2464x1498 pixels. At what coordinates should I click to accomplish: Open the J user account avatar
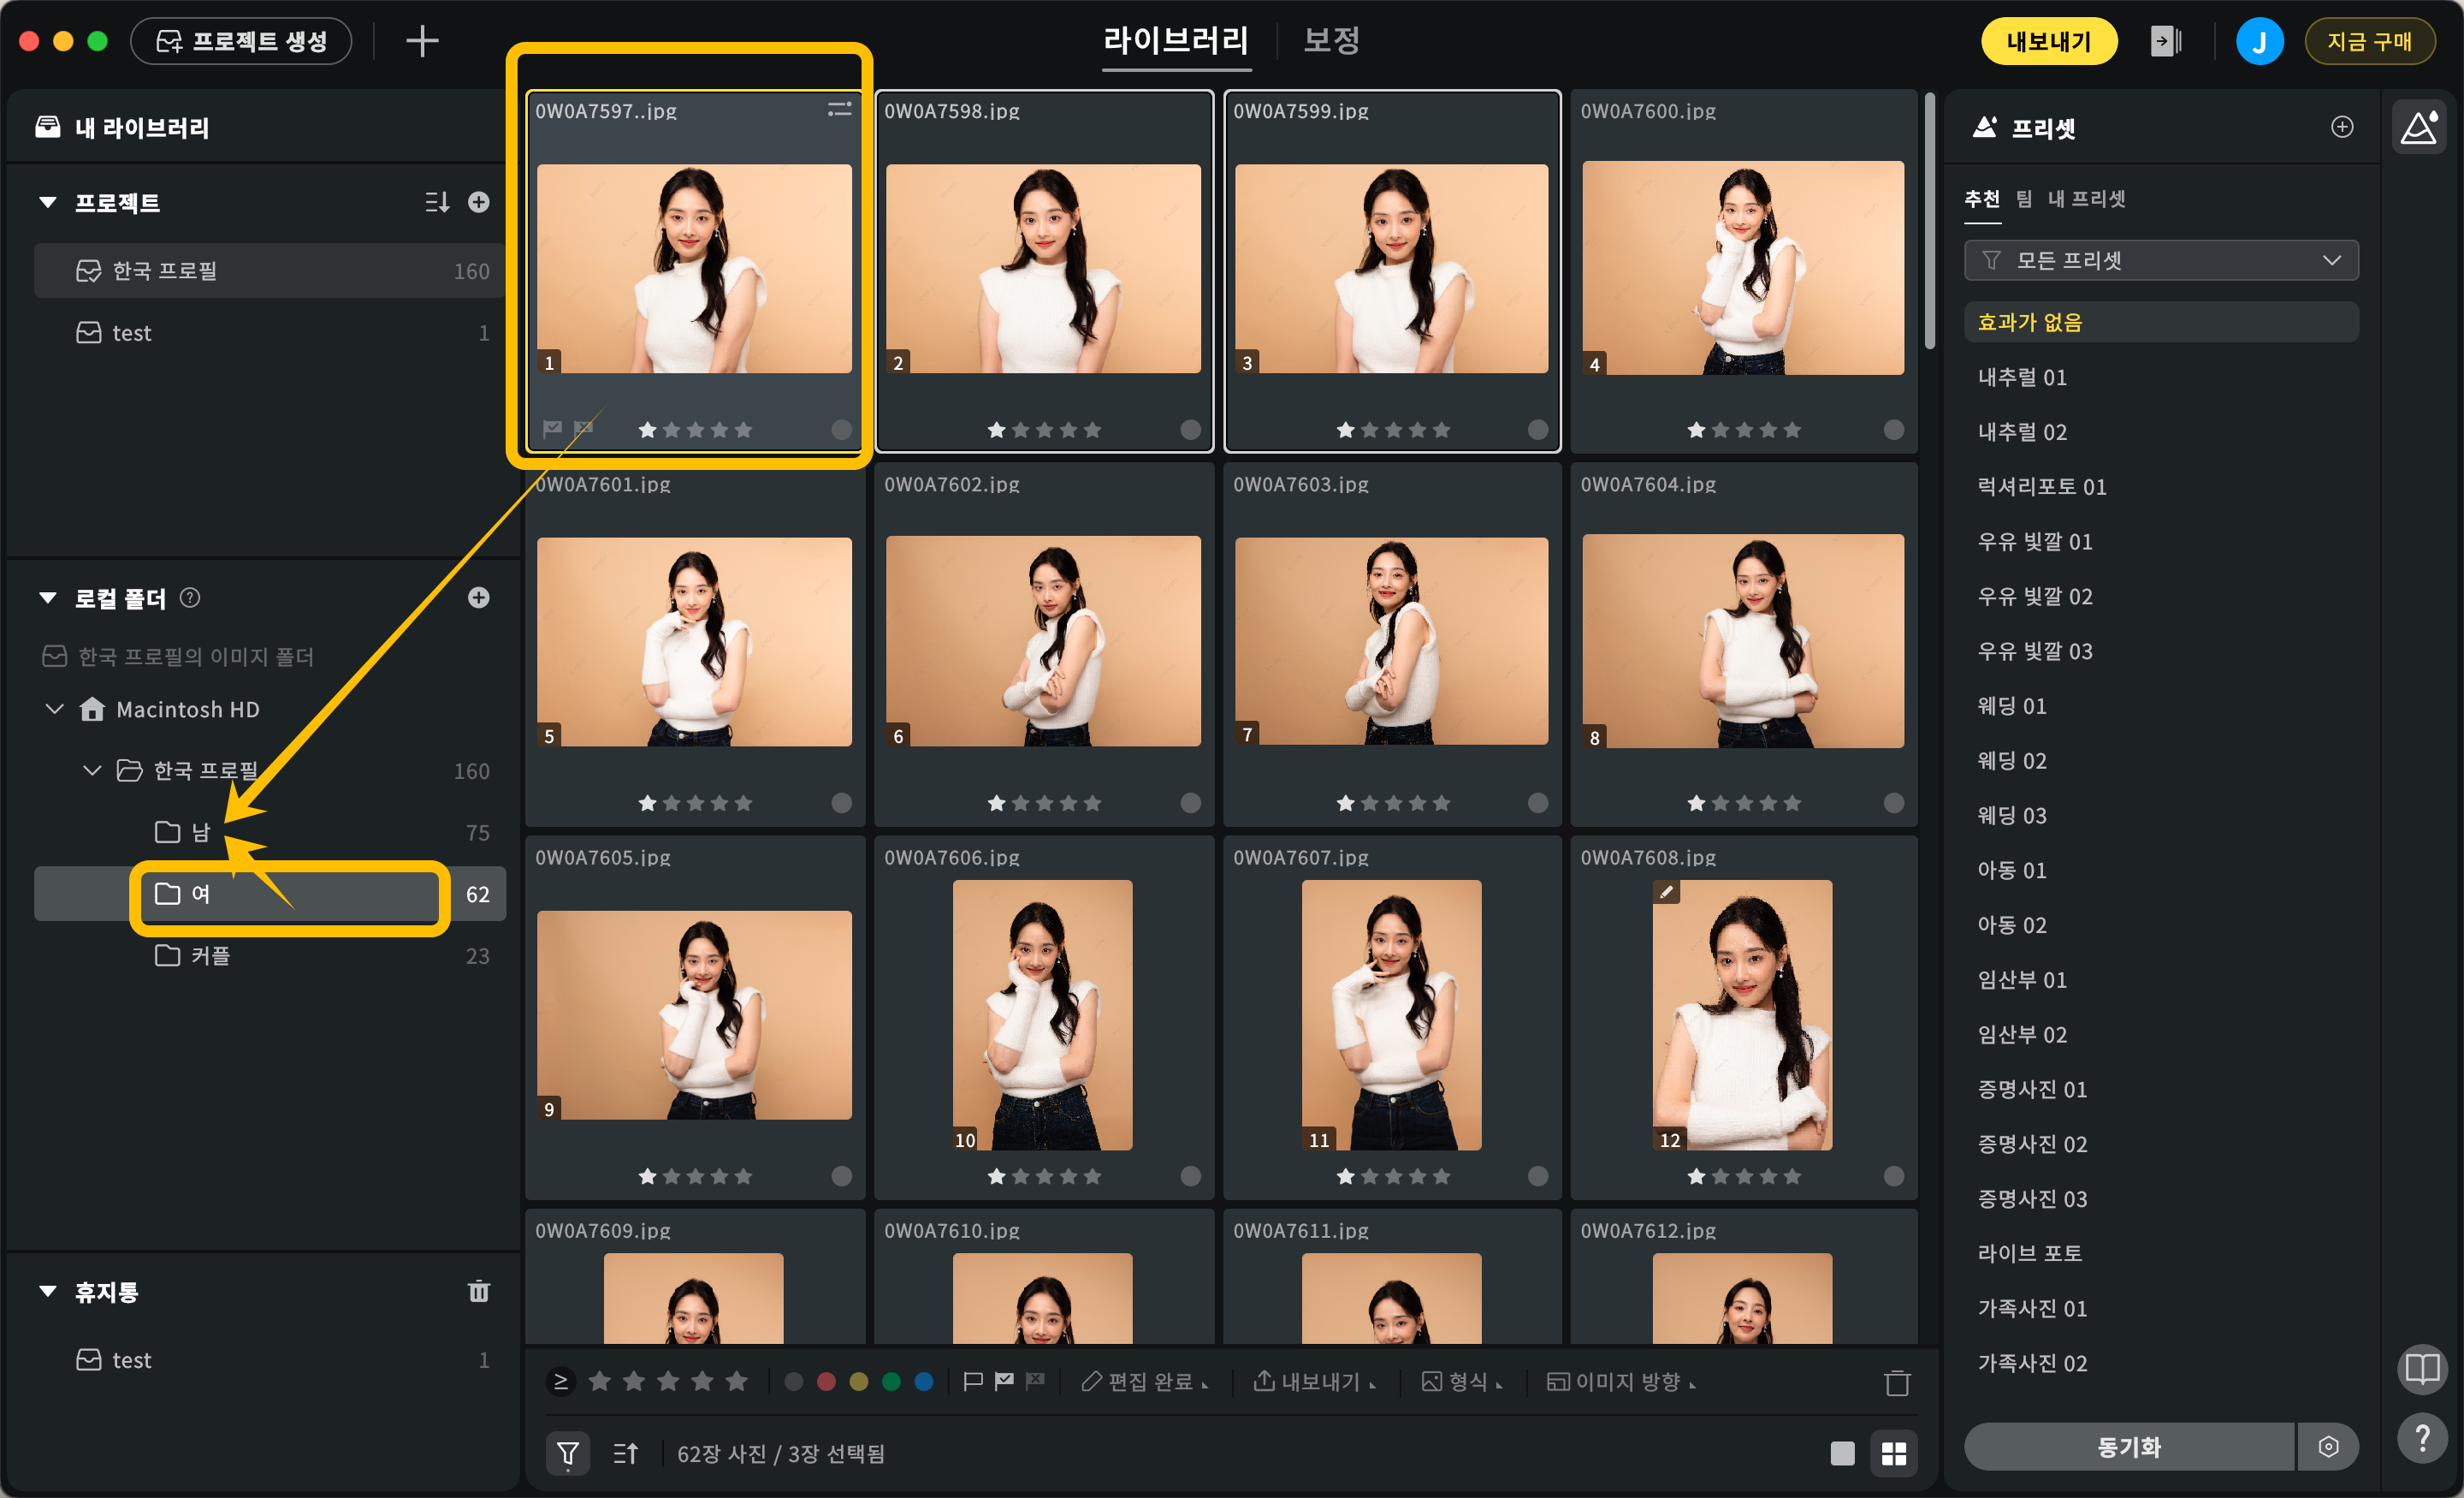point(2259,41)
